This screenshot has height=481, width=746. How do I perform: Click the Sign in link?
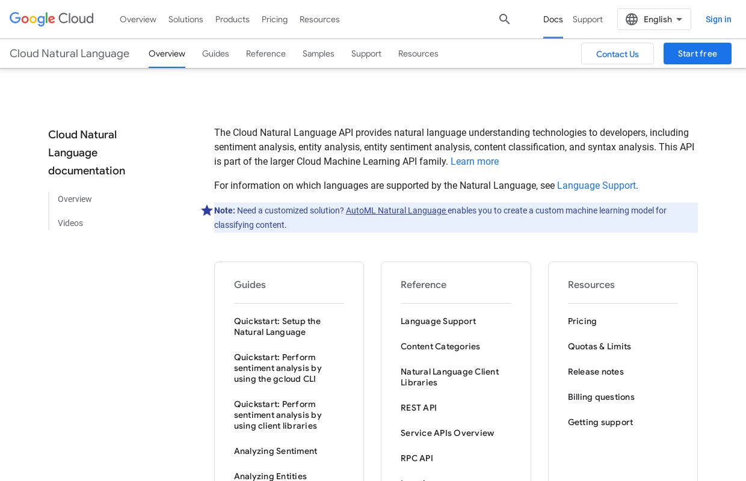pos(718,19)
